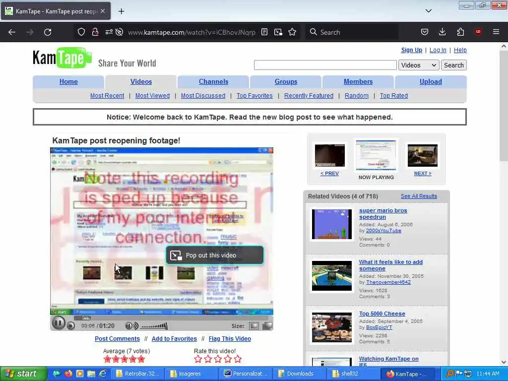Open Most Discussed link
508x381 pixels.
[x=203, y=96]
